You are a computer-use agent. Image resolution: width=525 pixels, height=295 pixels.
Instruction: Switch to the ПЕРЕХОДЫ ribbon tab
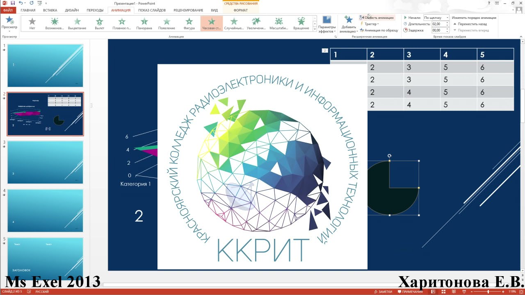tap(95, 10)
